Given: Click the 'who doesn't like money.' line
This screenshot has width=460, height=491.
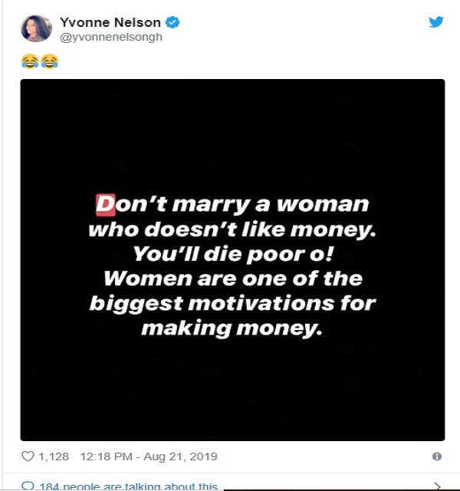Looking at the screenshot, I should (230, 229).
